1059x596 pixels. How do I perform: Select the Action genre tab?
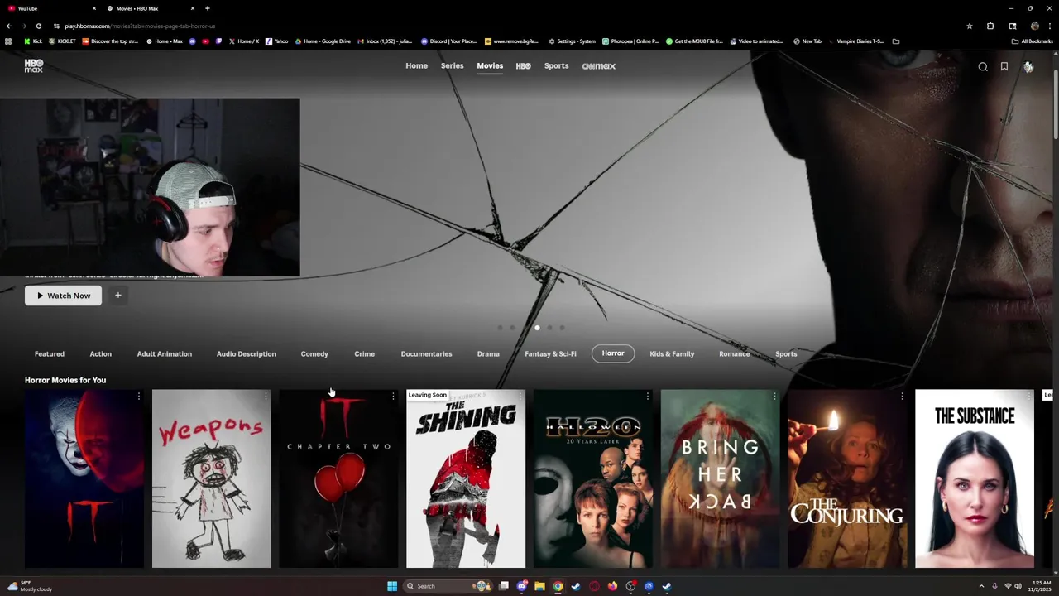point(101,354)
